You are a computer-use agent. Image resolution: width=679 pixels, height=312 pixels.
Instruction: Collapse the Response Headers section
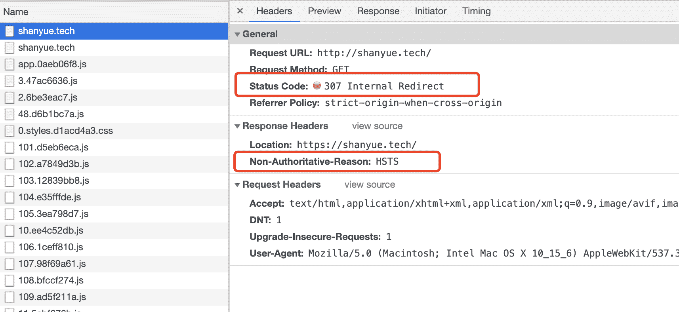pos(237,126)
